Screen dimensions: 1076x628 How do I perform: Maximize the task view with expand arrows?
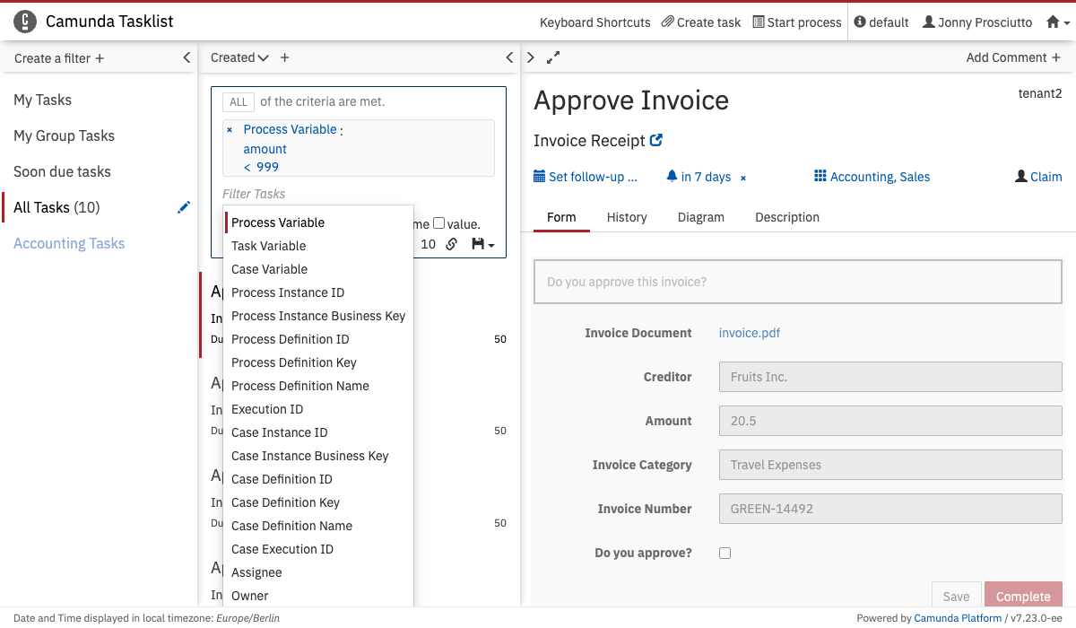(x=553, y=57)
